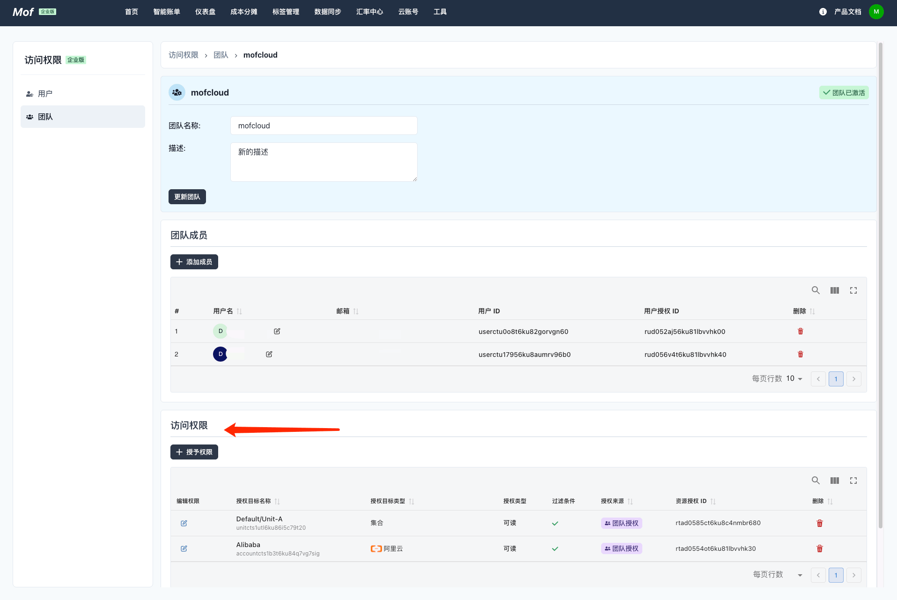Image resolution: width=897 pixels, height=600 pixels.
Task: Edit permission for Default/Unit-A
Action: (x=184, y=523)
